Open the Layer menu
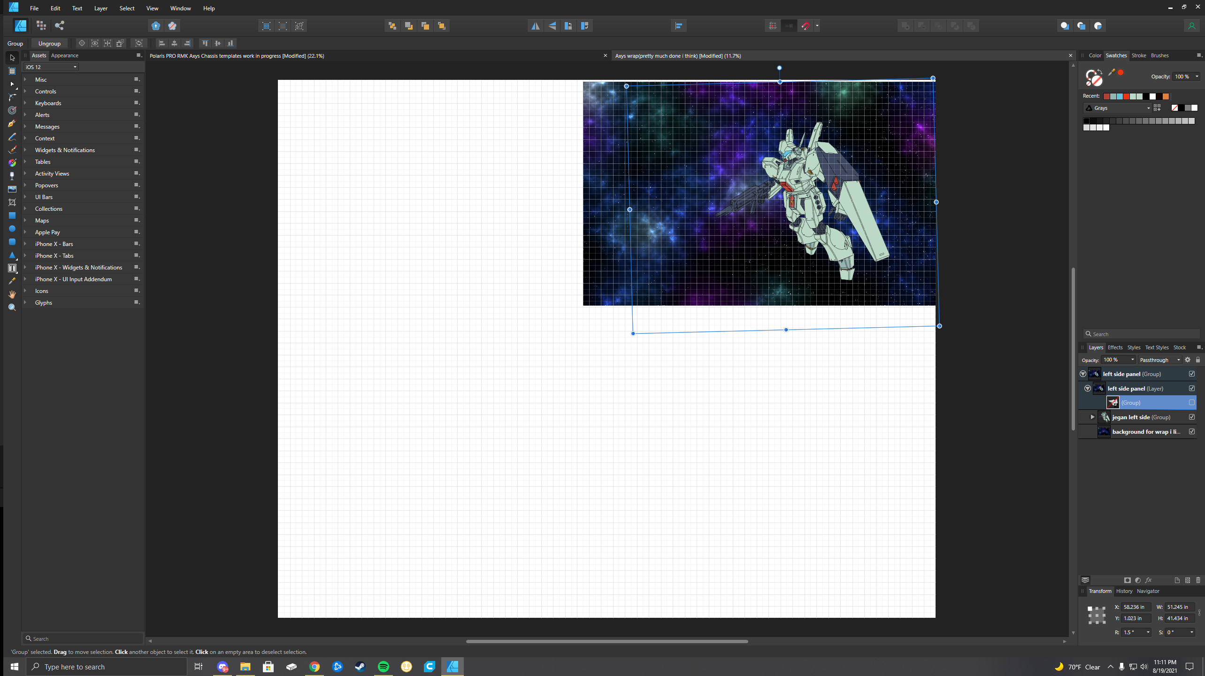Screen dimensions: 1205x676 100,8
